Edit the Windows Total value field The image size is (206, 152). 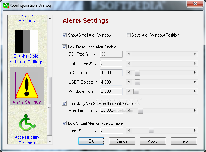[x=111, y=91]
